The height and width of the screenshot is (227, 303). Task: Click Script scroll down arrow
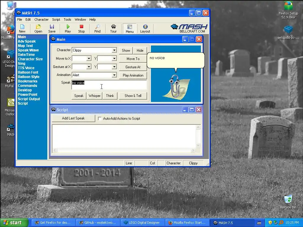click(198, 145)
